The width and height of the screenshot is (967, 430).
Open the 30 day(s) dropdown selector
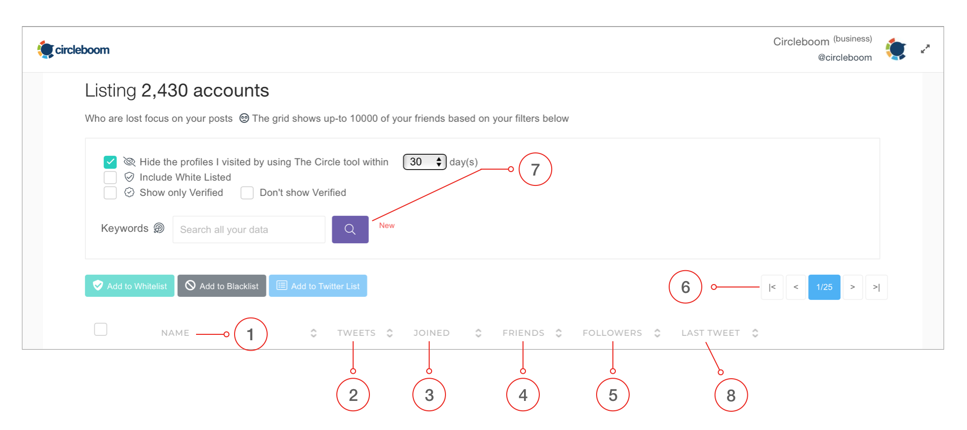[425, 162]
